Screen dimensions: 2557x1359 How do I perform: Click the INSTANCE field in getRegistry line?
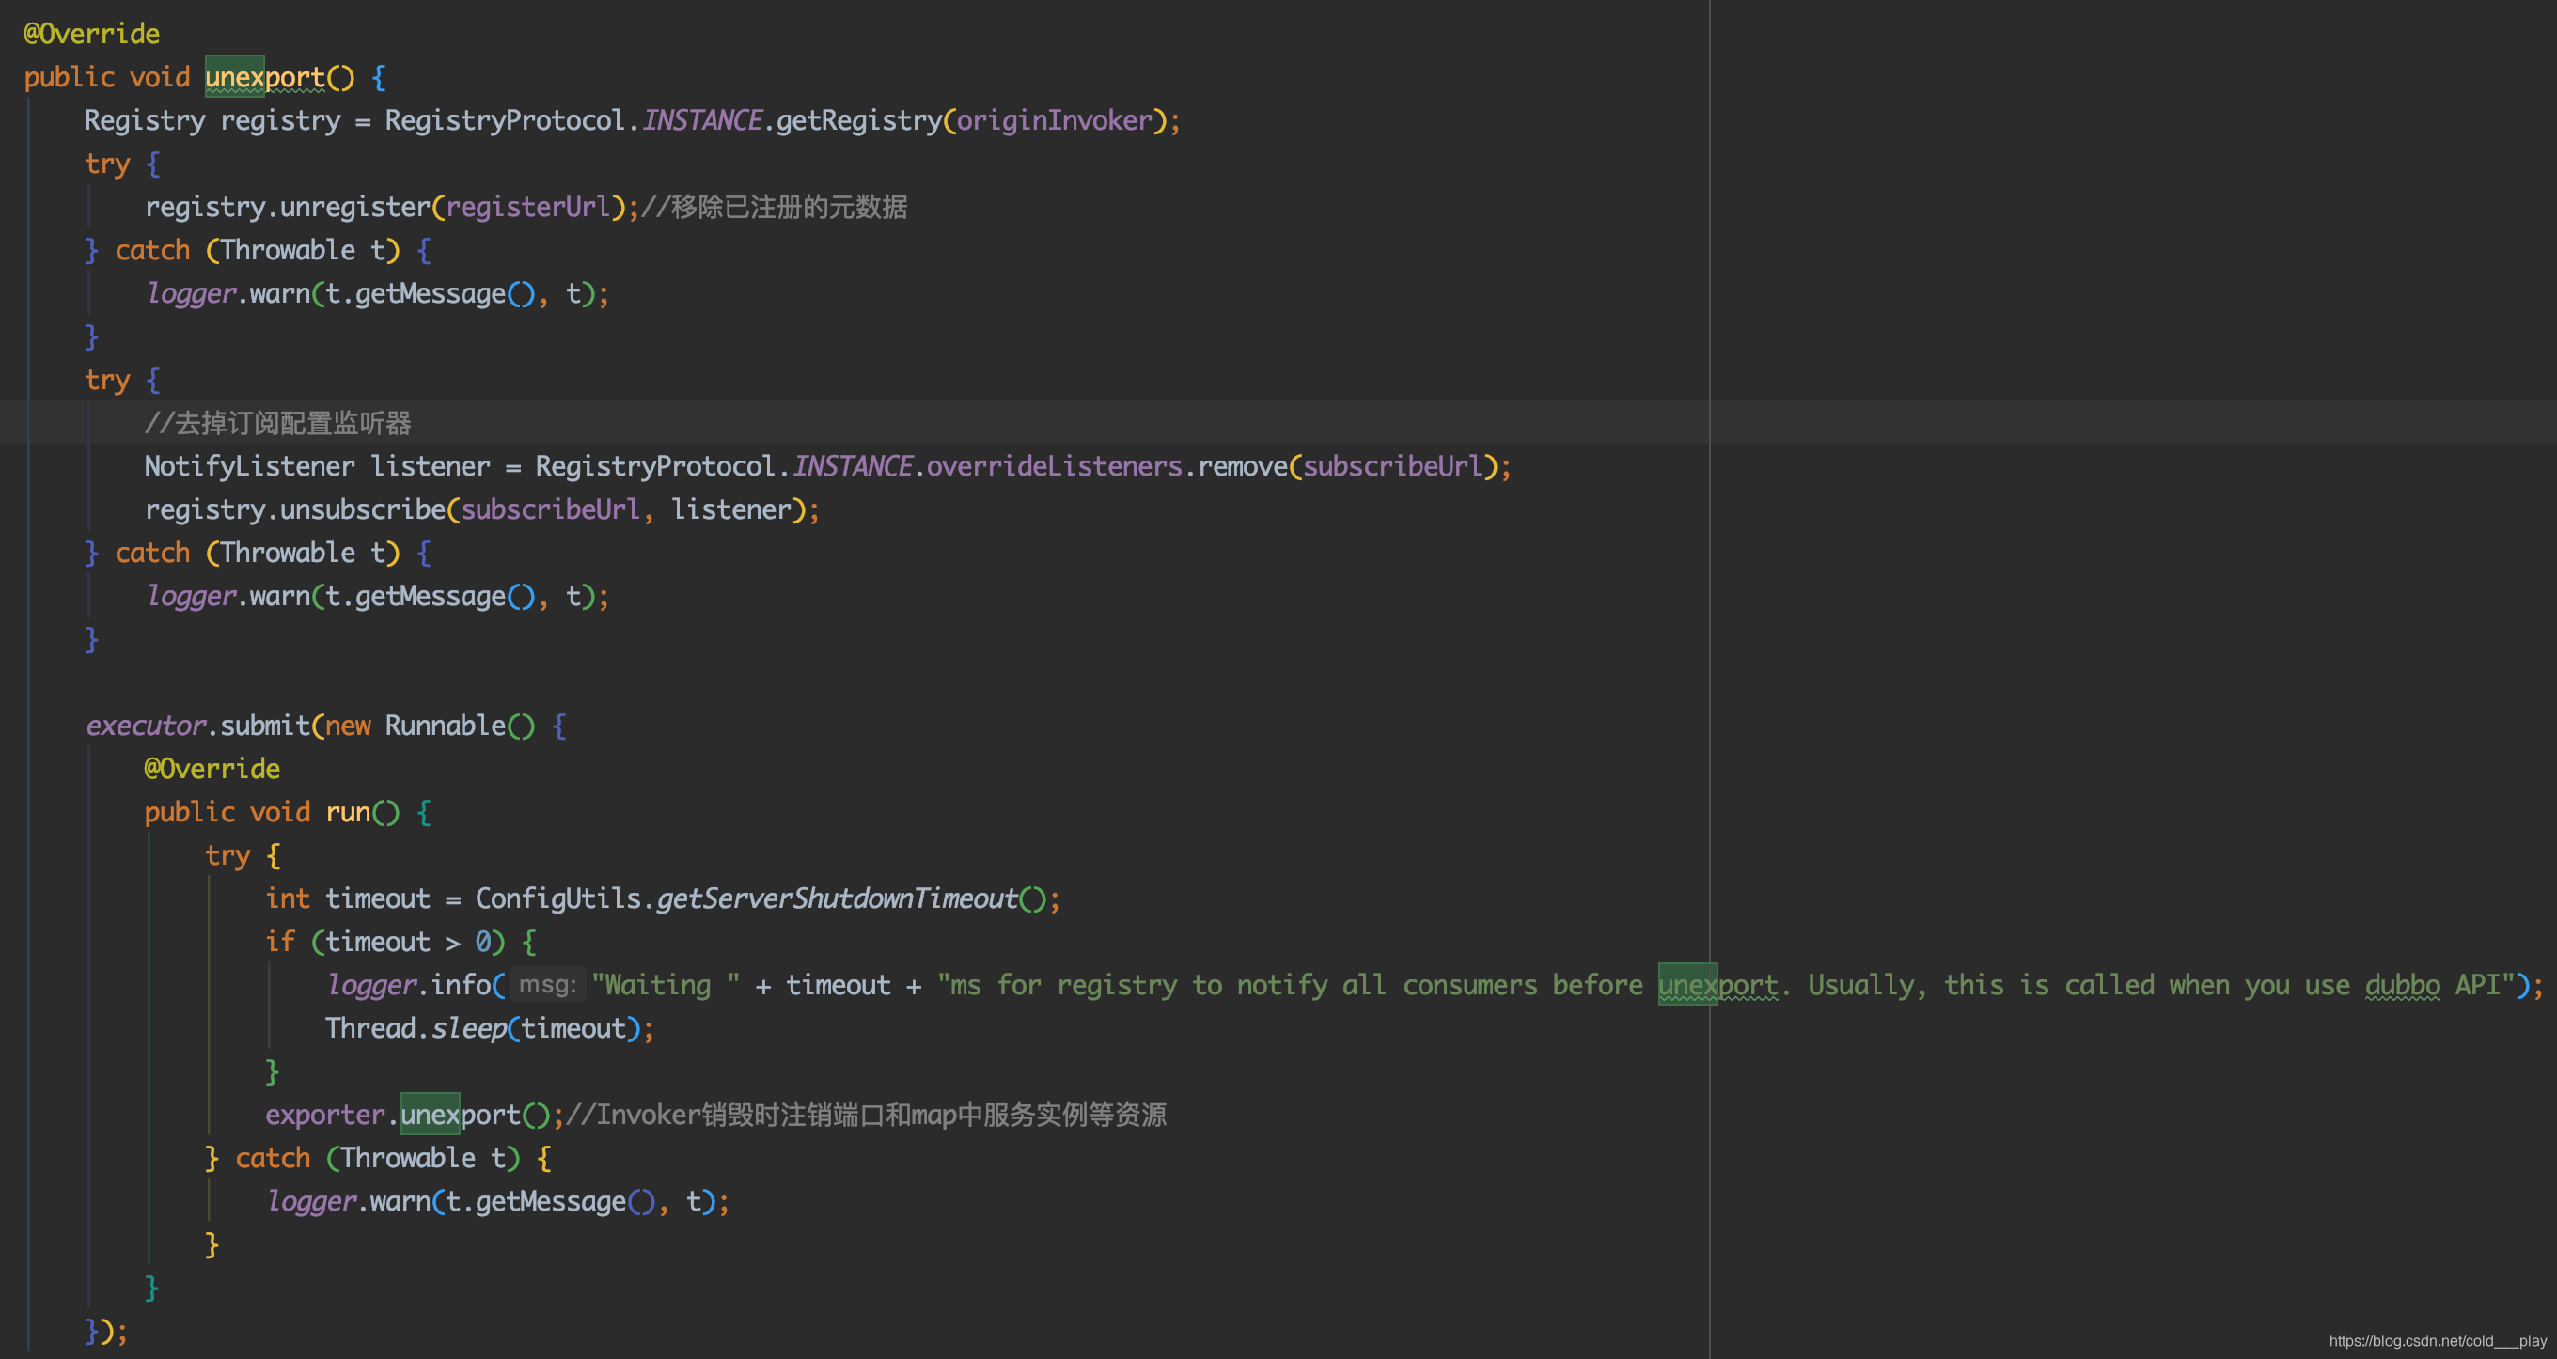point(702,121)
